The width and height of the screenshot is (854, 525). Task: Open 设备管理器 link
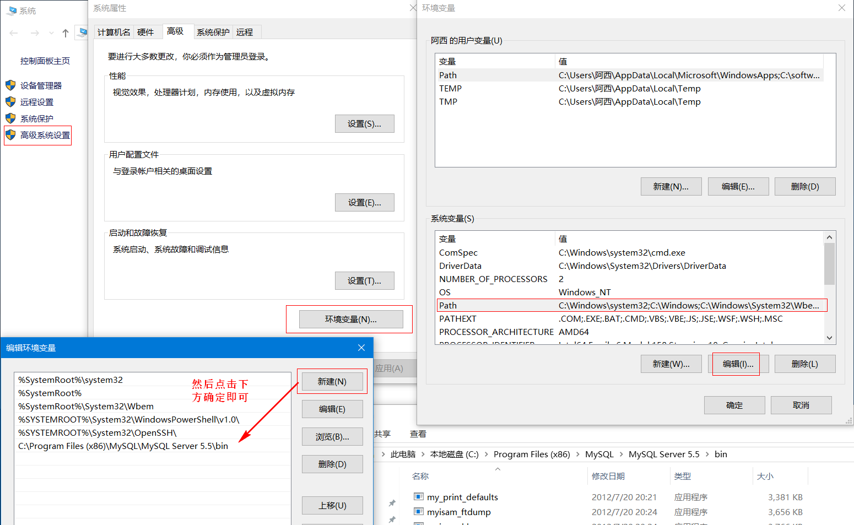41,85
